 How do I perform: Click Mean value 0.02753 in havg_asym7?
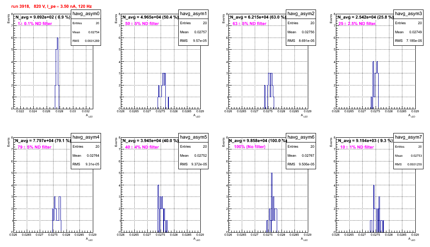tap(416, 155)
